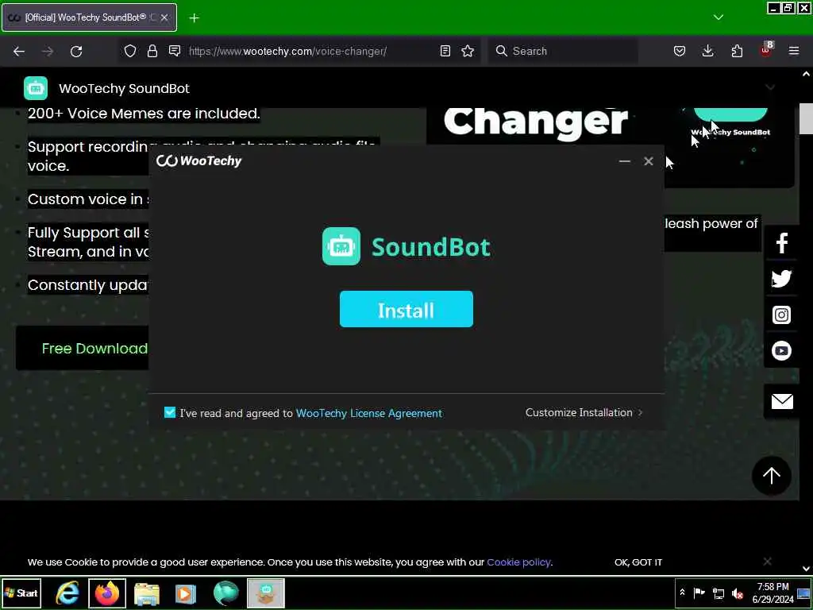Toggle reader view icon
Screen dimensions: 813x610
(445, 51)
